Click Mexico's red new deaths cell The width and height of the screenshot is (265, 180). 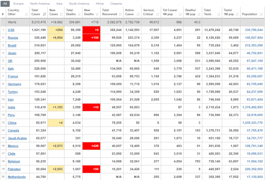tap(91, 146)
